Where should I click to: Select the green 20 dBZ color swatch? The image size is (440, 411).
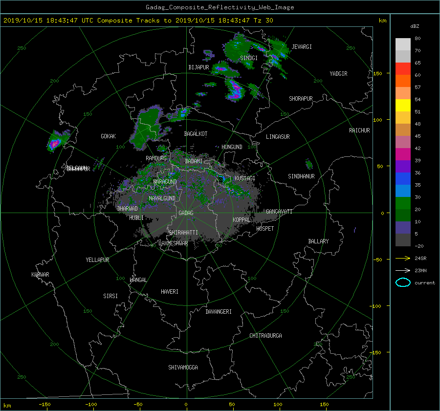click(403, 203)
